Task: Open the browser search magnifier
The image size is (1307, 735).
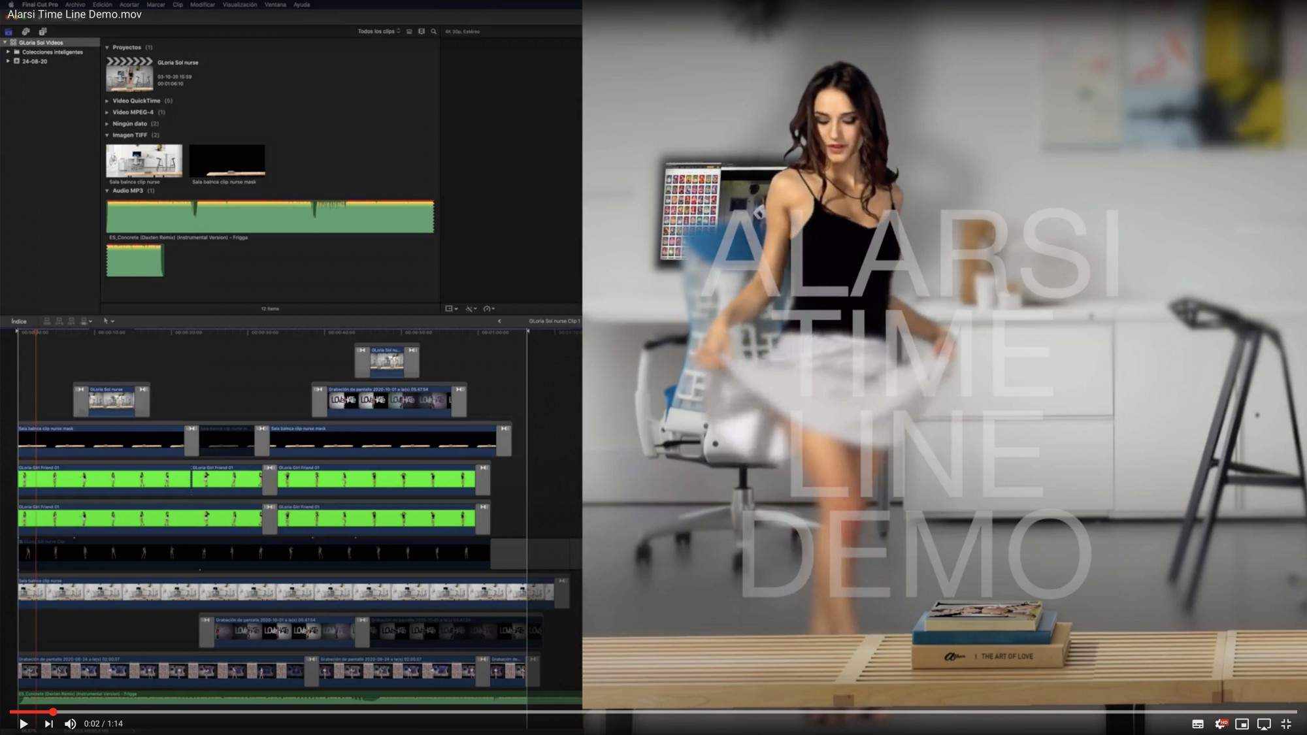Action: [433, 31]
